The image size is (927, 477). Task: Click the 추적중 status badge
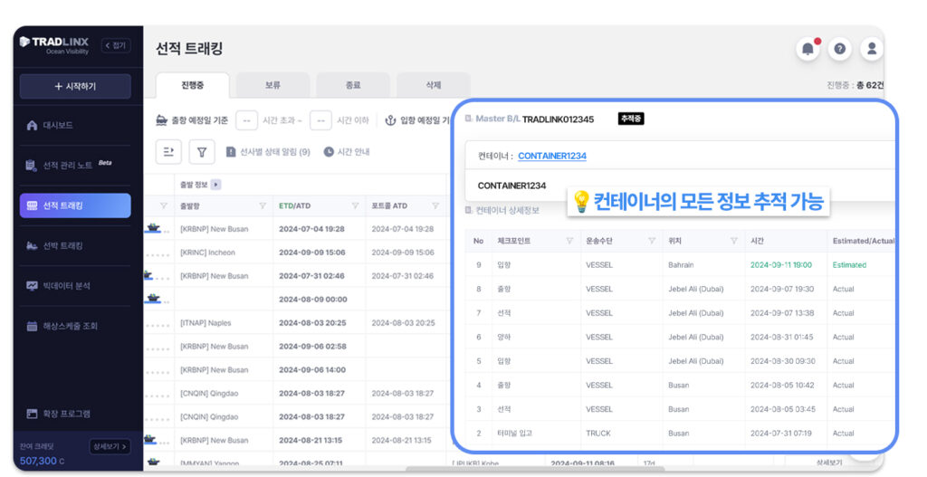pyautogui.click(x=631, y=119)
